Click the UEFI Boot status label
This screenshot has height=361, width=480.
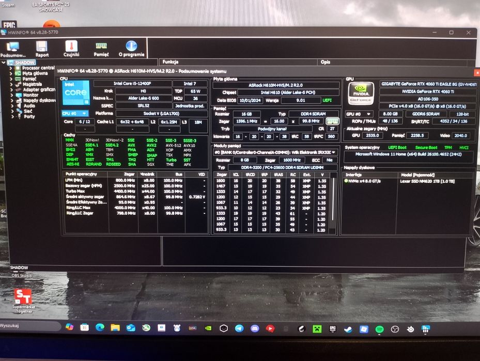397,148
